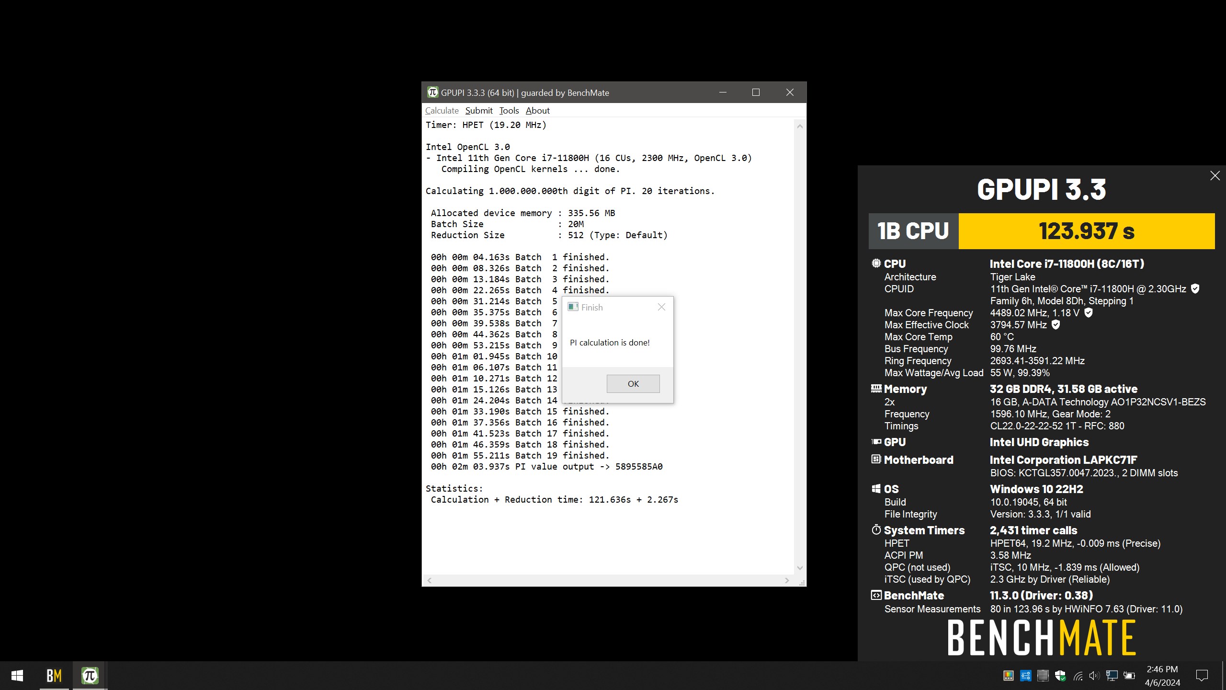Click the Calculation + Reduction time line

(554, 500)
